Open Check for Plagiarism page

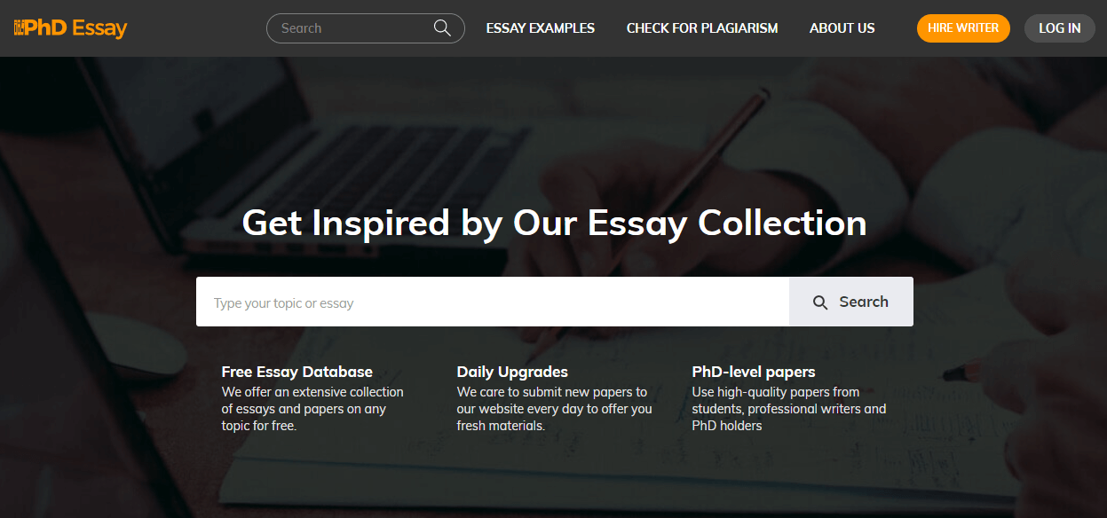[x=702, y=28]
